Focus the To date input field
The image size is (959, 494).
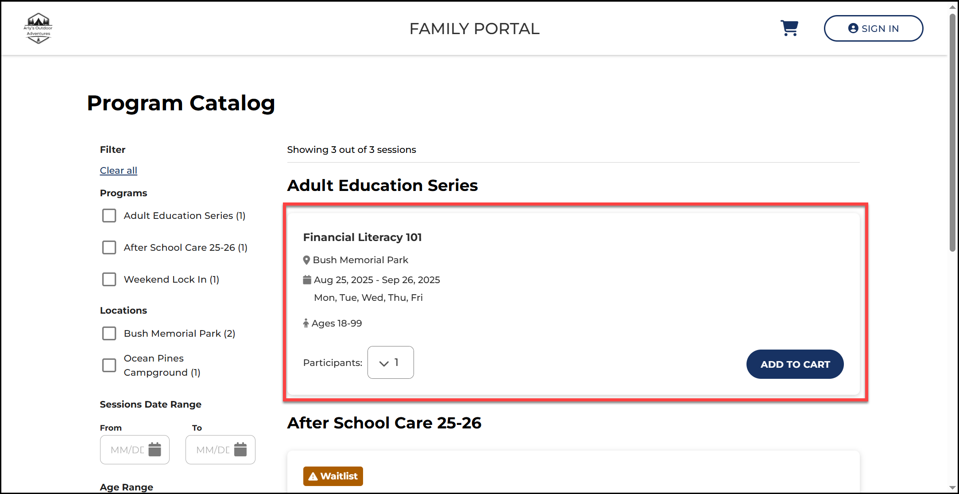(x=213, y=450)
